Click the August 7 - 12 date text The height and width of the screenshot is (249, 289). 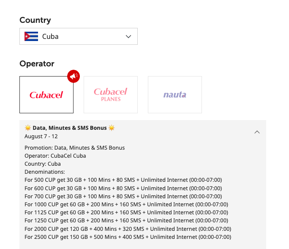[41, 136]
